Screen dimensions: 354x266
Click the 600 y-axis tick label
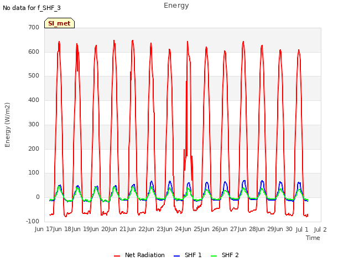[x=34, y=52]
